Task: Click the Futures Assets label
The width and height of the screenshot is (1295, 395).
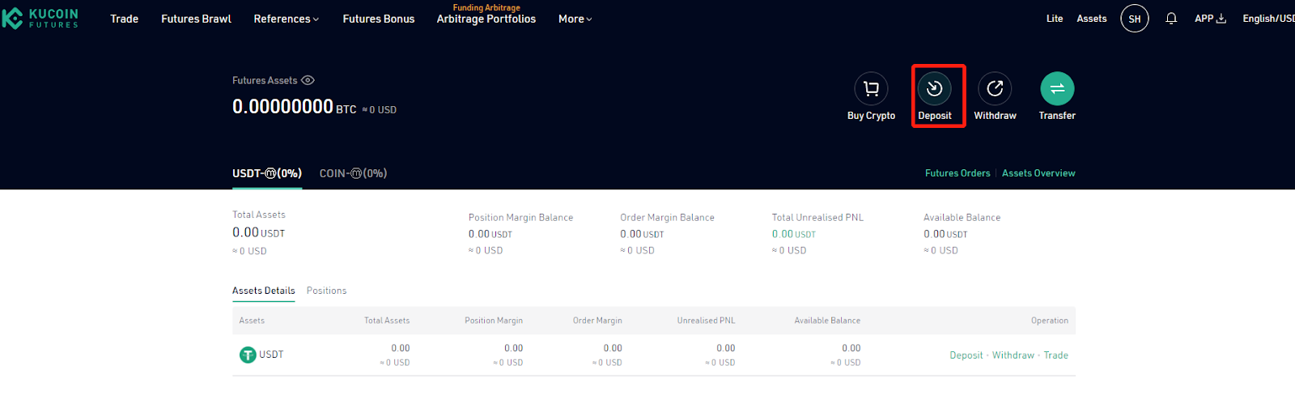Action: point(265,80)
